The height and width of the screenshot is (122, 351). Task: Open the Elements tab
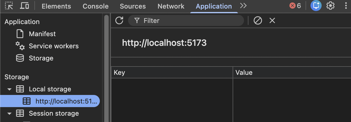point(56,6)
